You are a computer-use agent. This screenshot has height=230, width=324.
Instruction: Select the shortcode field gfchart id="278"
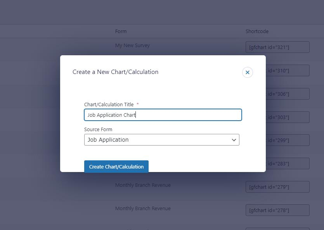click(277, 210)
